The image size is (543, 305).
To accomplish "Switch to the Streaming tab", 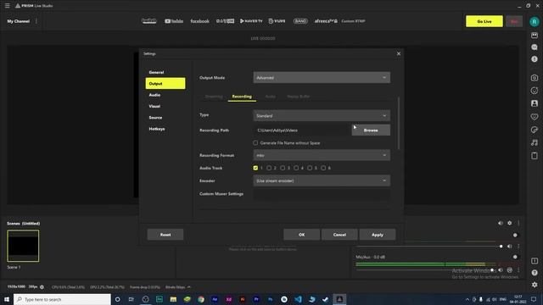I will tap(214, 97).
